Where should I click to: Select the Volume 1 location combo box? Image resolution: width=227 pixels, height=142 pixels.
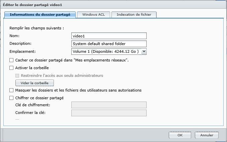(x=109, y=51)
